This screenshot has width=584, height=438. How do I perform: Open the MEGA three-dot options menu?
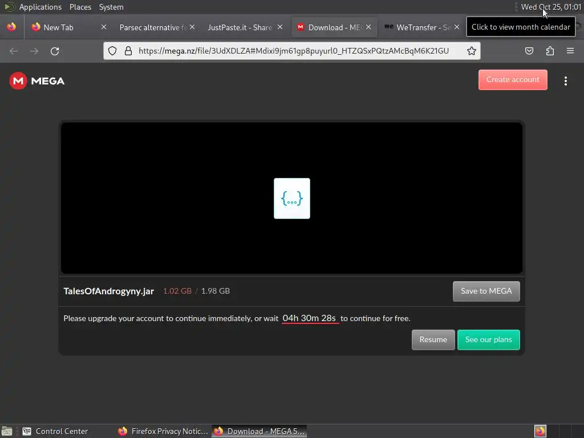click(x=565, y=81)
